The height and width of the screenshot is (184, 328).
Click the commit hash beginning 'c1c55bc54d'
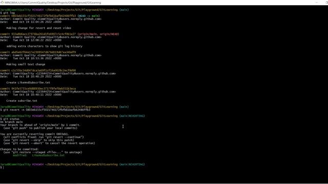click(44, 71)
